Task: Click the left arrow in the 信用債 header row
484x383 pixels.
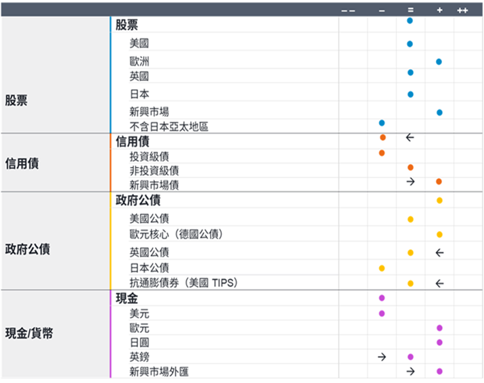Action: [x=410, y=137]
